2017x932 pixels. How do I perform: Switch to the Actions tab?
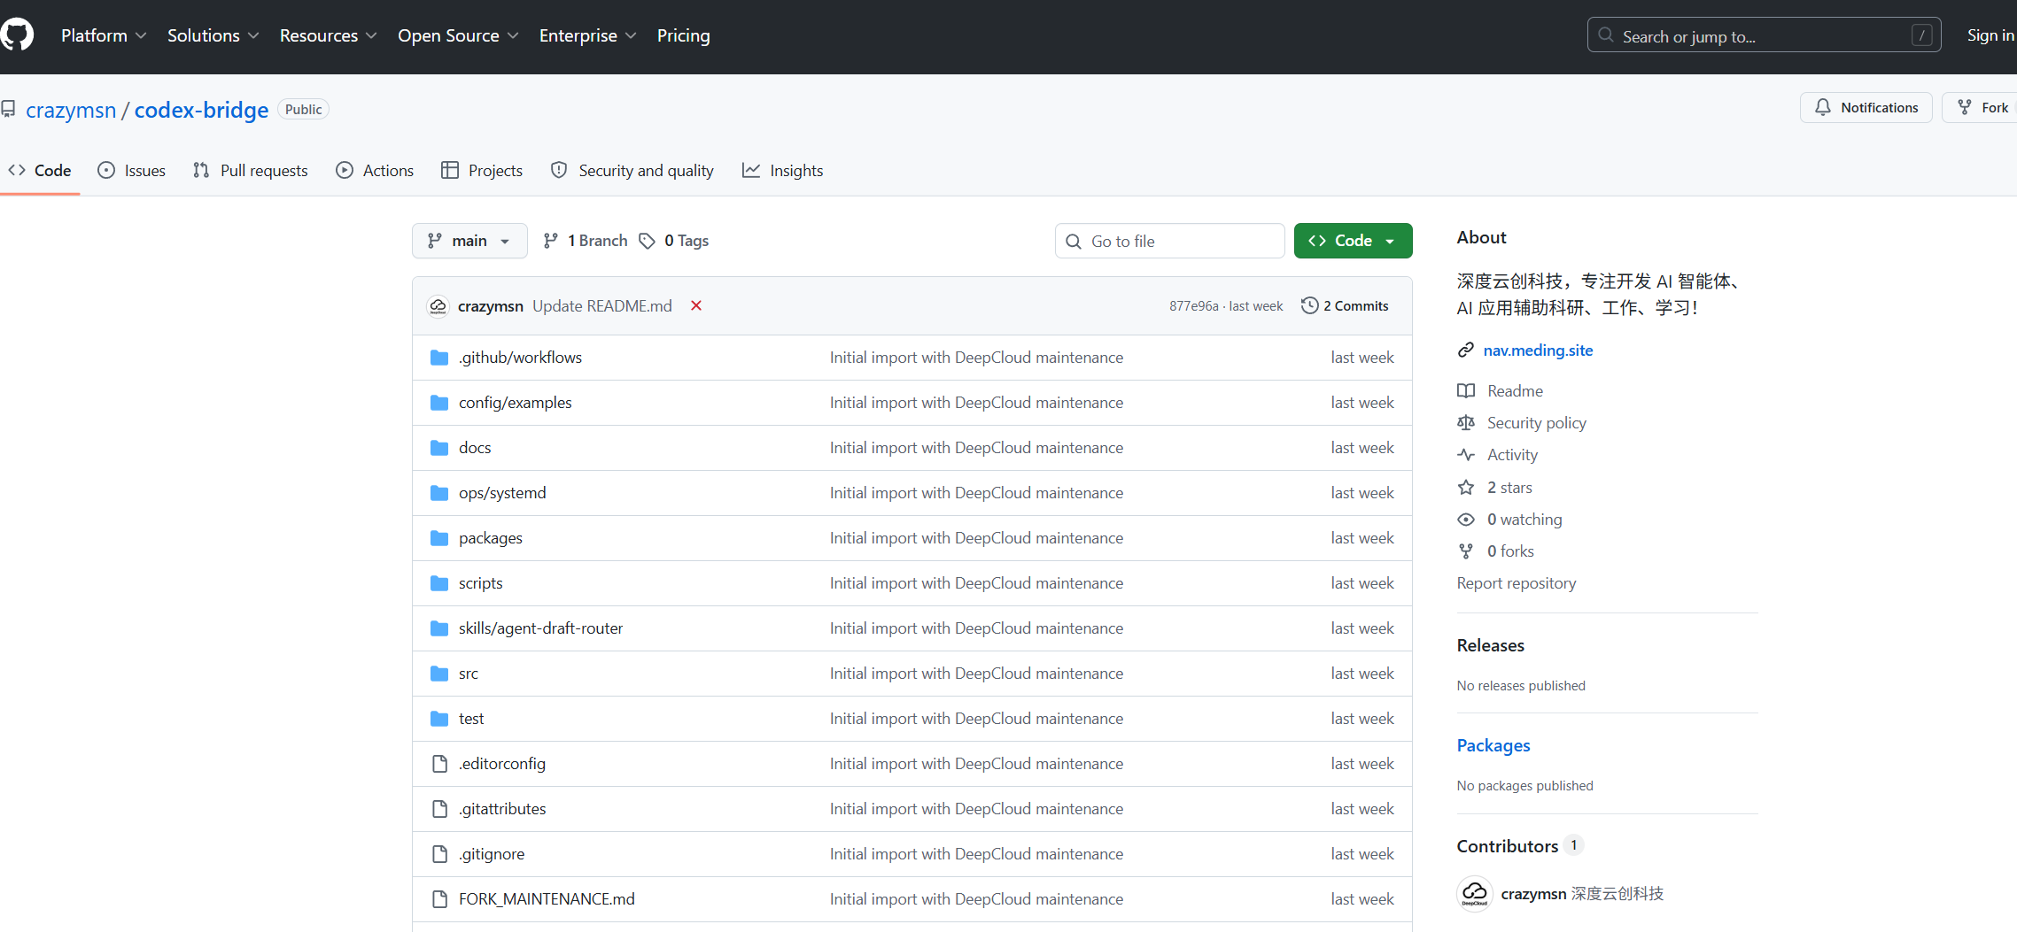click(375, 171)
